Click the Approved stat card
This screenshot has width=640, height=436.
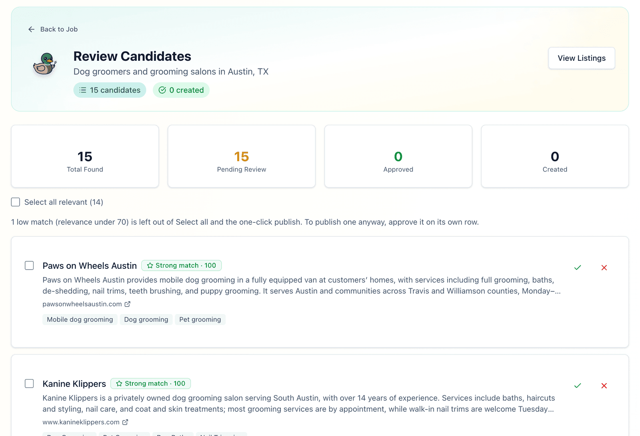[x=398, y=156]
